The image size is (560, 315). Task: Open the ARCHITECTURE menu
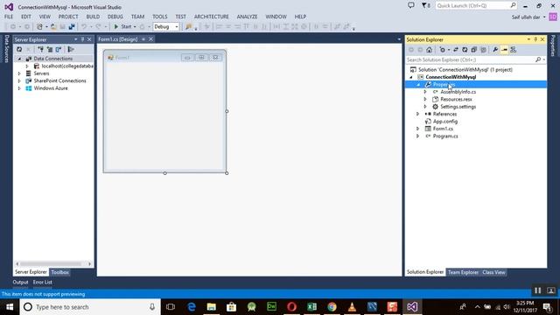tap(212, 17)
